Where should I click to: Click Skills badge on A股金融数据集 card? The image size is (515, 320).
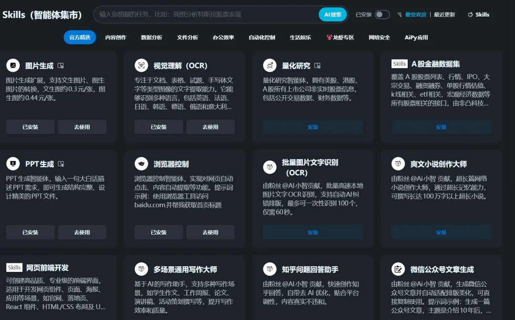(400, 64)
